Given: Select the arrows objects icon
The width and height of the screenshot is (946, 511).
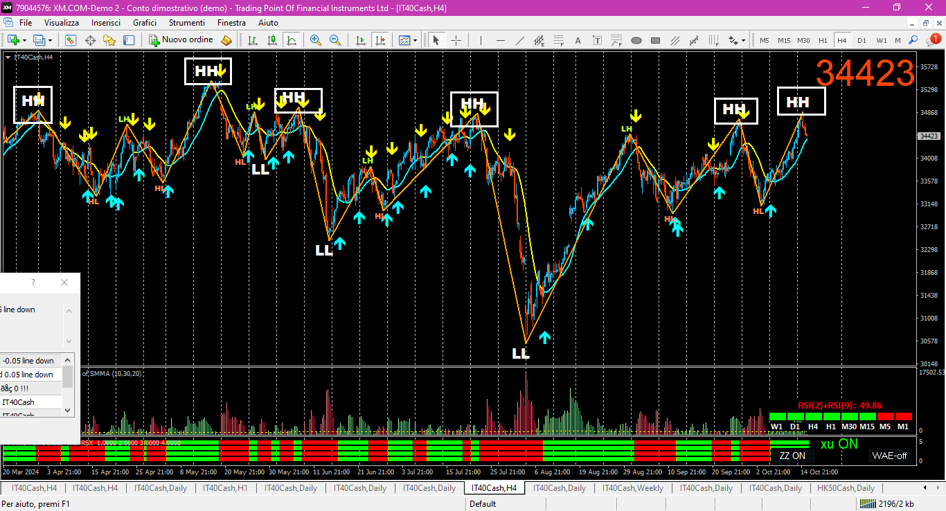Looking at the screenshot, I should point(733,40).
